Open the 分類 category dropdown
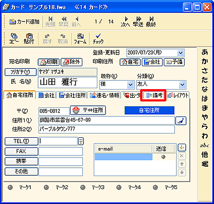214x204 pixels. click(x=182, y=85)
